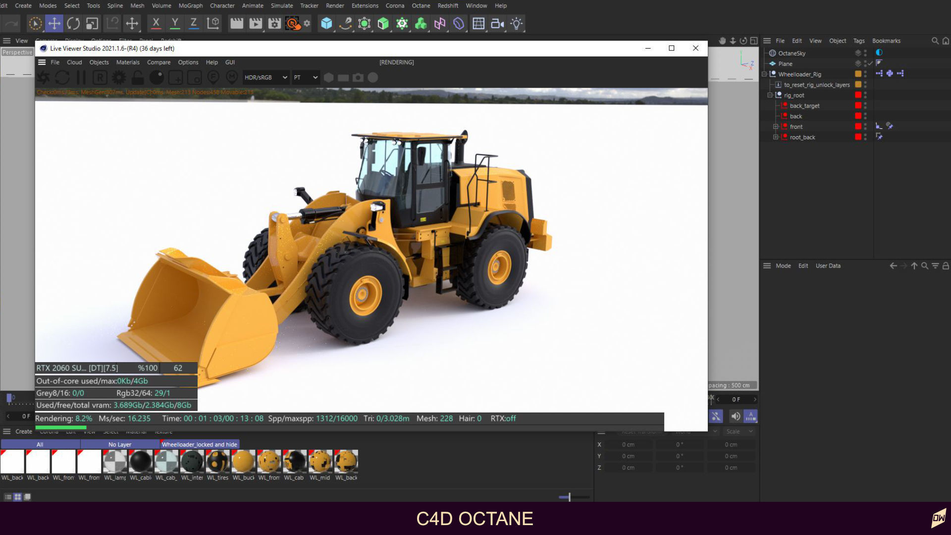Toggle the Live Viewer render region R button
This screenshot has width=951, height=535.
tap(100, 77)
